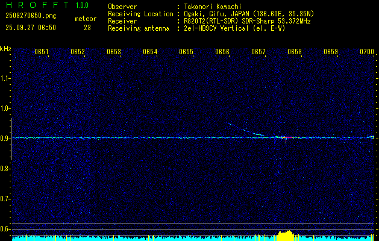Click the 0657 time marker
This screenshot has width=379, height=241.
click(258, 52)
